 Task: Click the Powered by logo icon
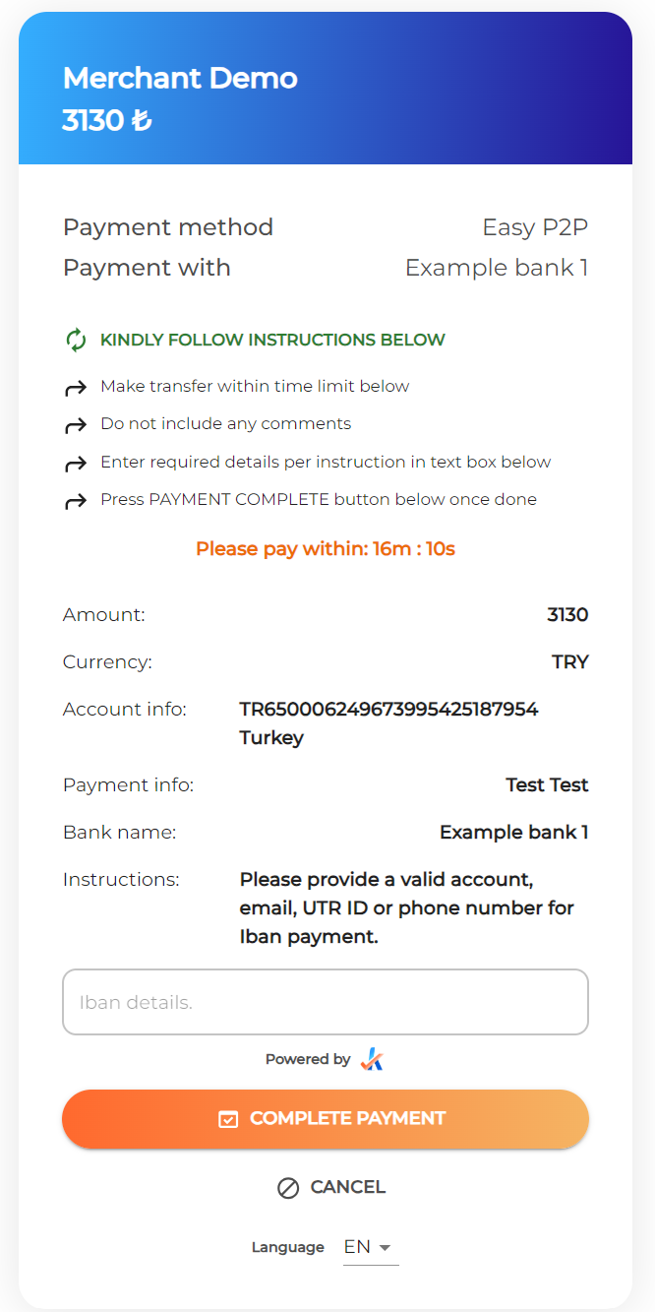[x=372, y=1059]
